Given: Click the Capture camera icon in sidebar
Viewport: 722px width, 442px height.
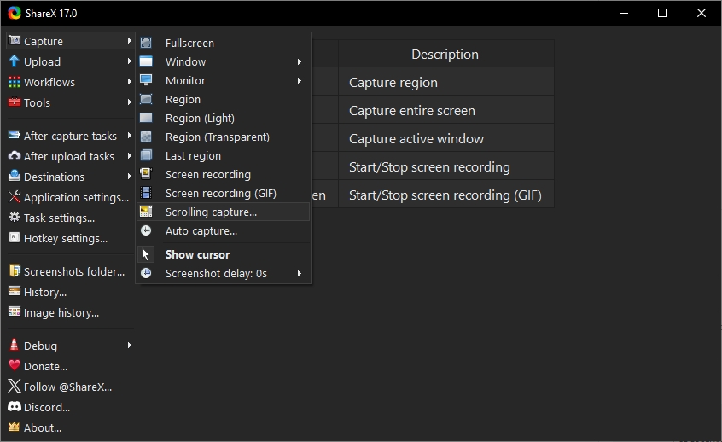Looking at the screenshot, I should tap(15, 40).
